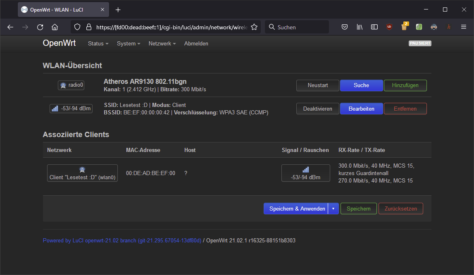The width and height of the screenshot is (474, 275).
Task: Restart radio0 with Neustart
Action: point(318,85)
